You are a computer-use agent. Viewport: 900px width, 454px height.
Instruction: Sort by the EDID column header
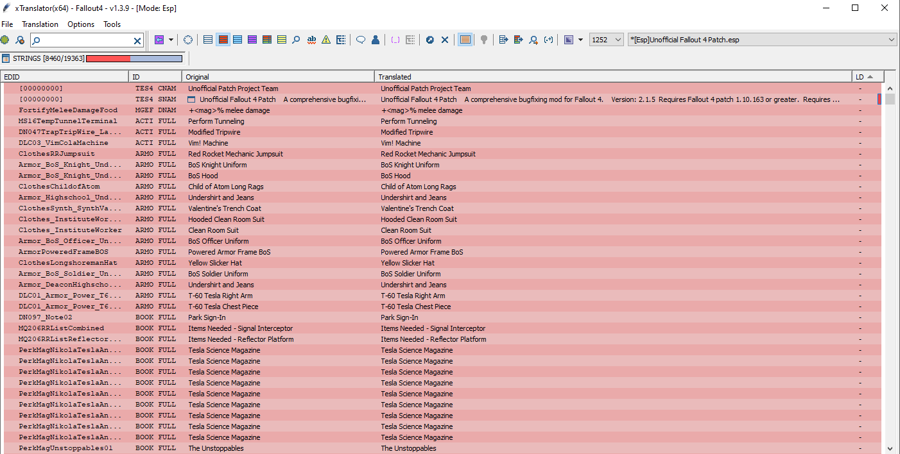pyautogui.click(x=64, y=76)
